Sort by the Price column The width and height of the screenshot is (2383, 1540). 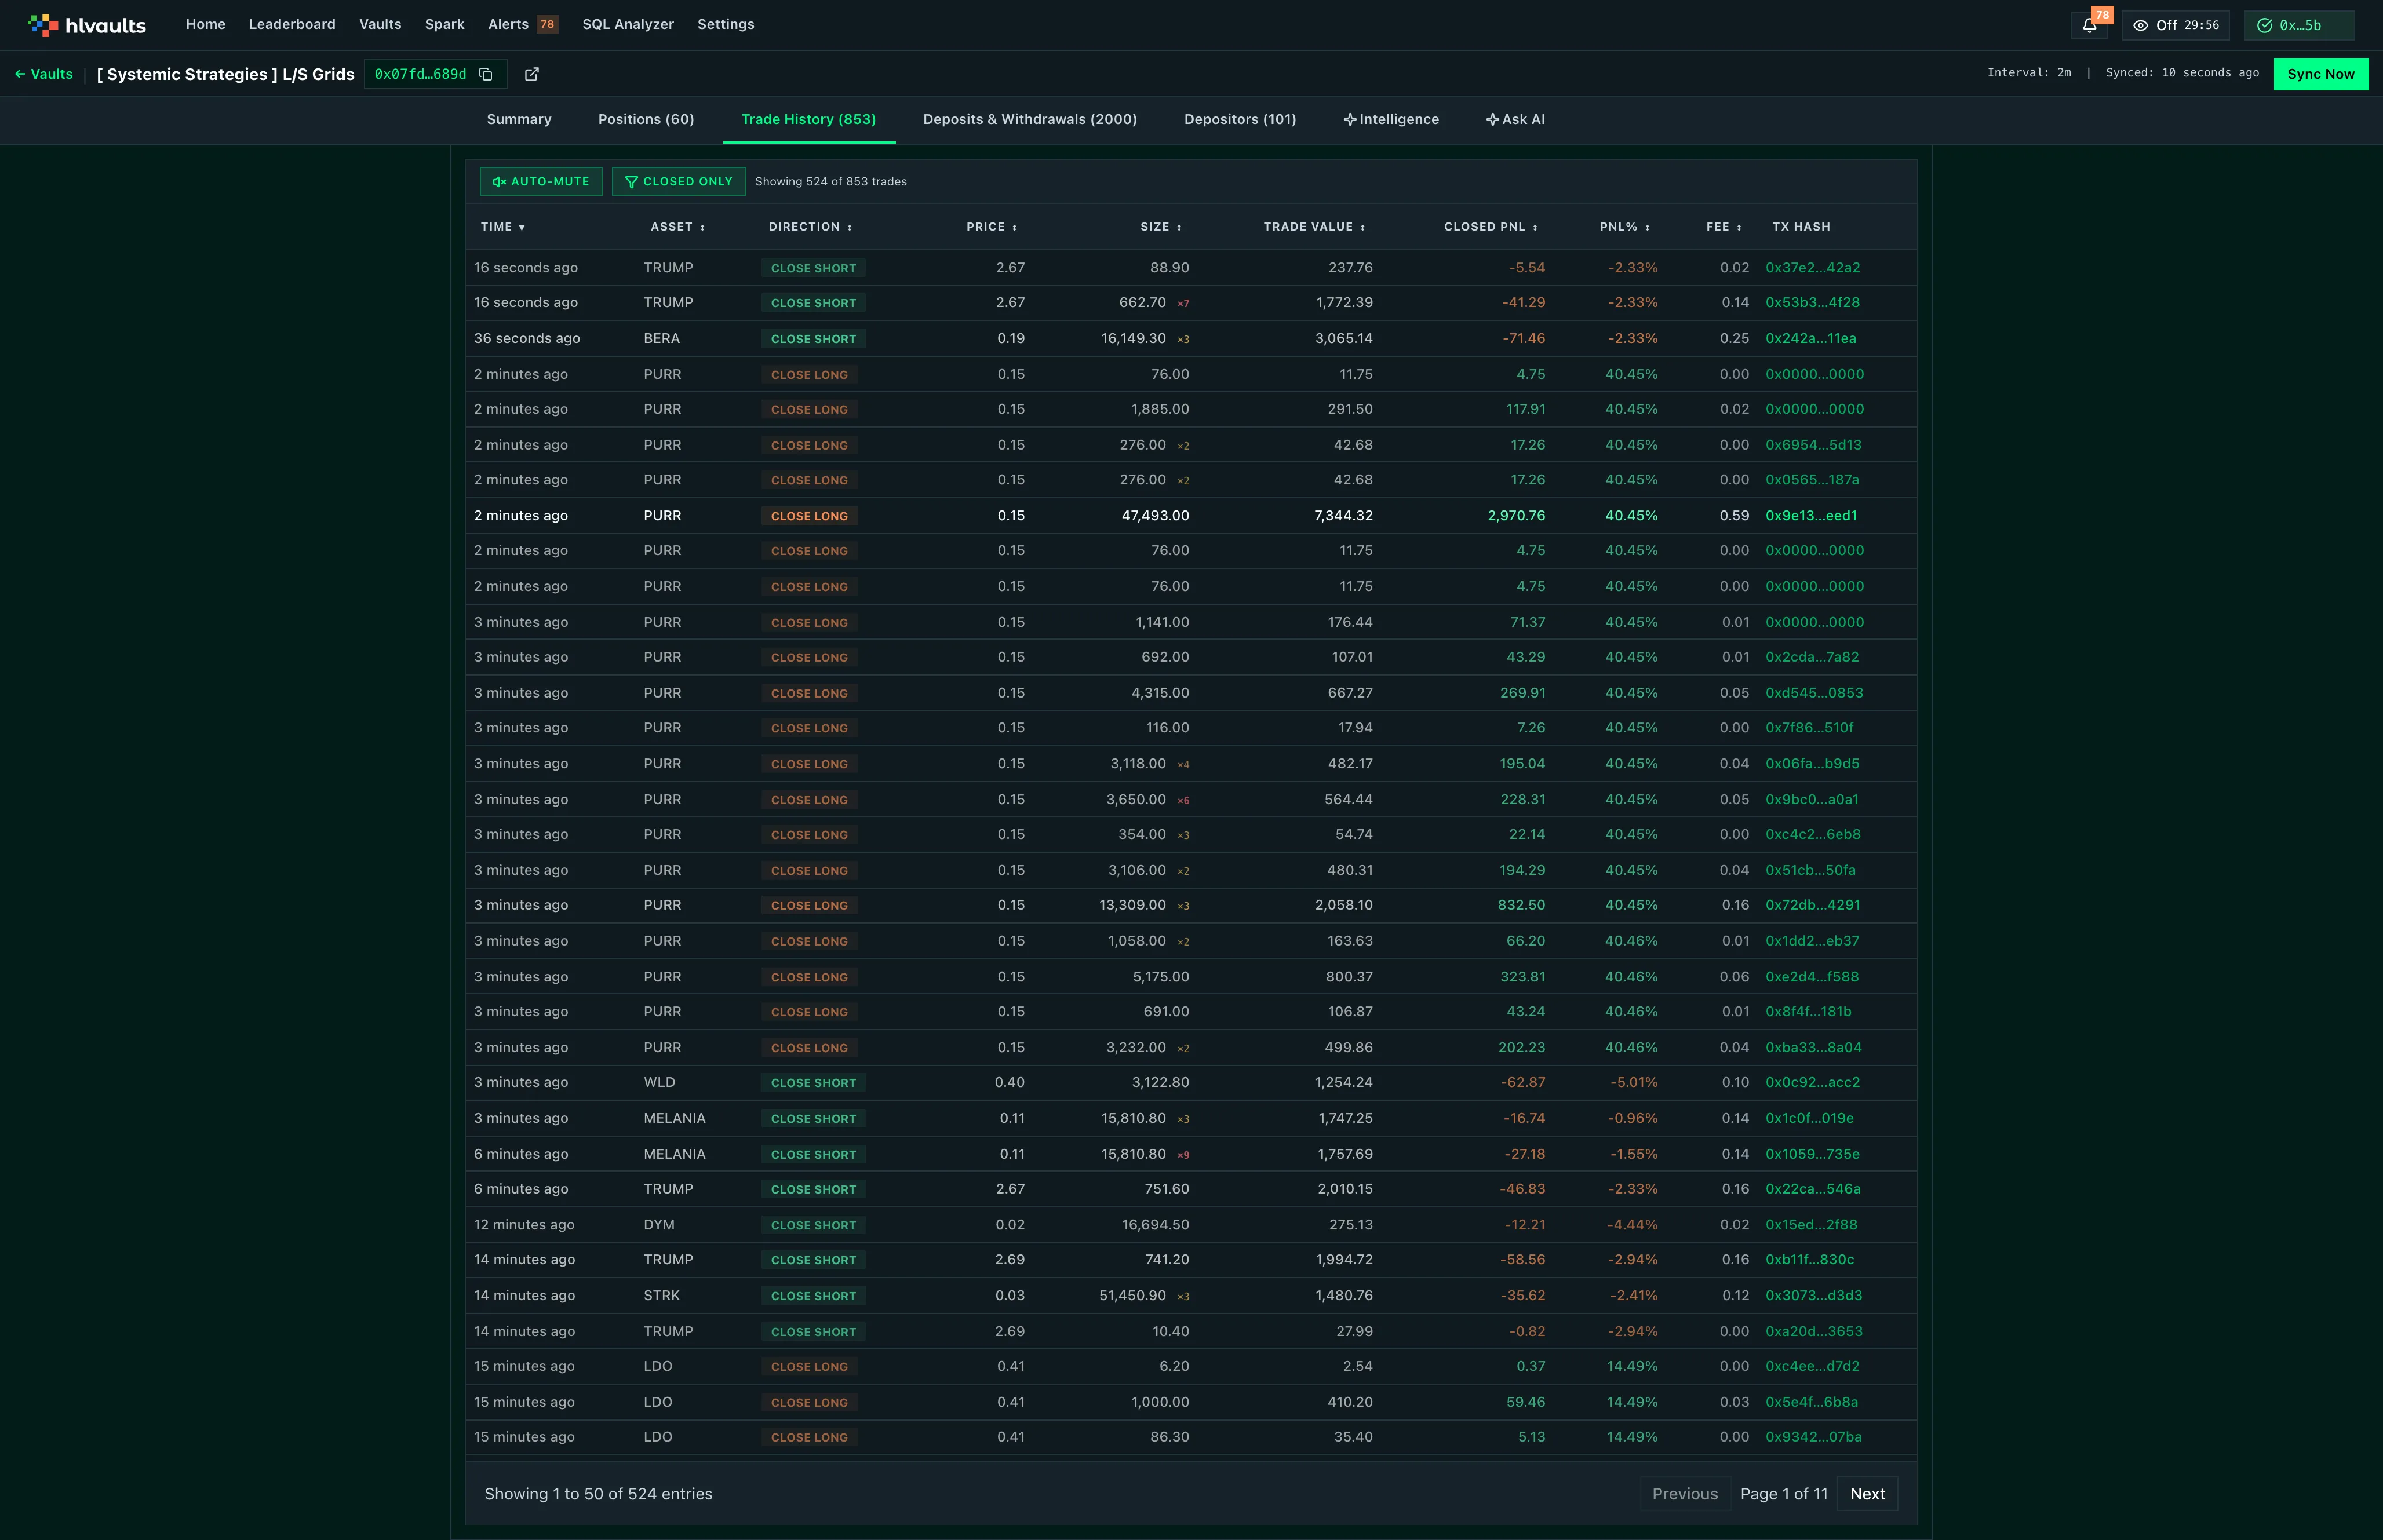tap(991, 227)
